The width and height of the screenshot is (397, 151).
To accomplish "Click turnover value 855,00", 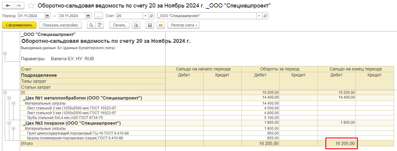I will click(x=273, y=138).
